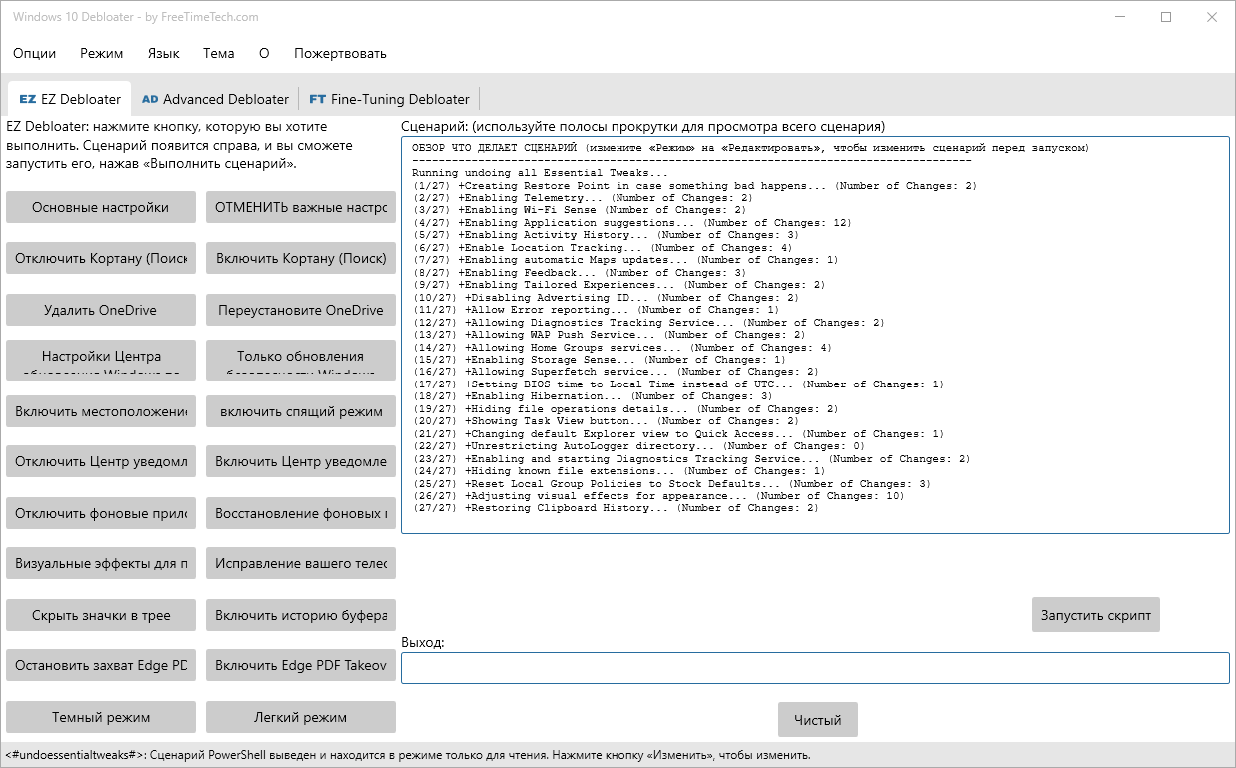This screenshot has width=1236, height=768.
Task: Click the включить спящий режим button
Action: pos(301,411)
